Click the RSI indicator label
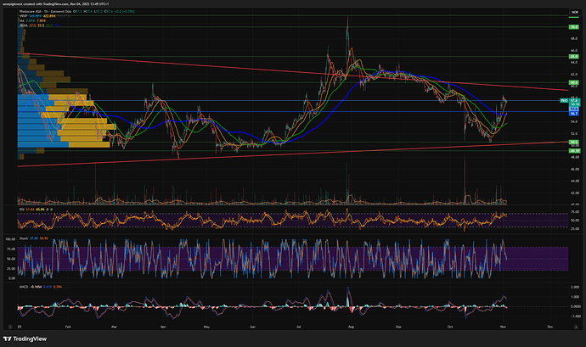Screen dimensions: 586x347 [22, 208]
